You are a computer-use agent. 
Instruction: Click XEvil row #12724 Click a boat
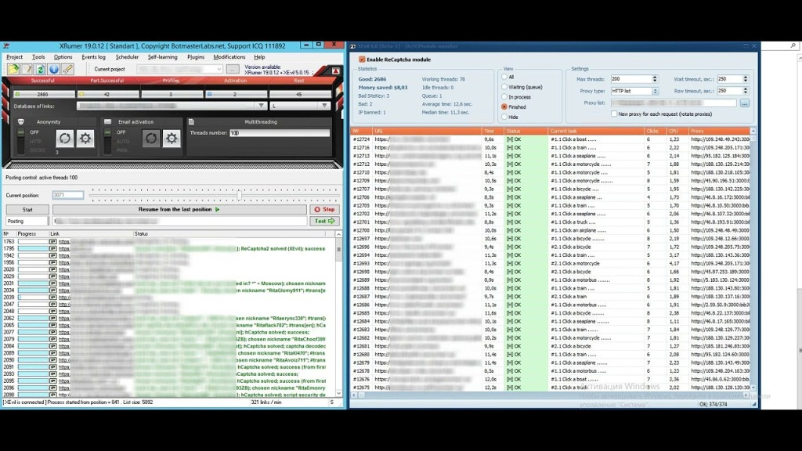pos(550,139)
